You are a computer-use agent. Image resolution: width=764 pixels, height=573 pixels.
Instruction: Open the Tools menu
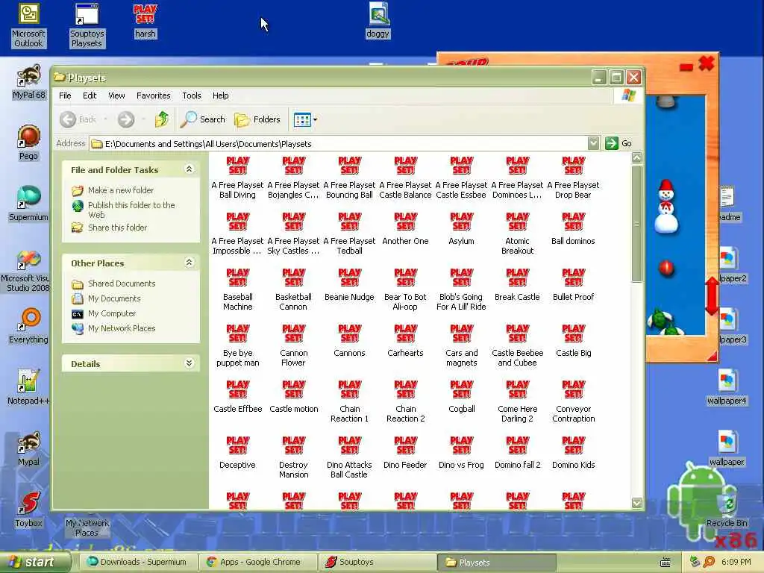[x=192, y=95]
